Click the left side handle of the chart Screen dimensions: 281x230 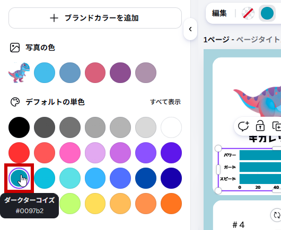click(218, 169)
